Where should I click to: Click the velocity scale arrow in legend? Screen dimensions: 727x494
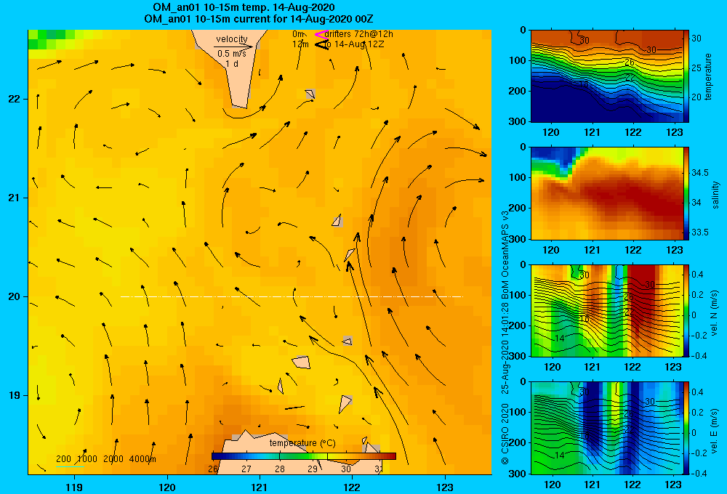coord(233,46)
